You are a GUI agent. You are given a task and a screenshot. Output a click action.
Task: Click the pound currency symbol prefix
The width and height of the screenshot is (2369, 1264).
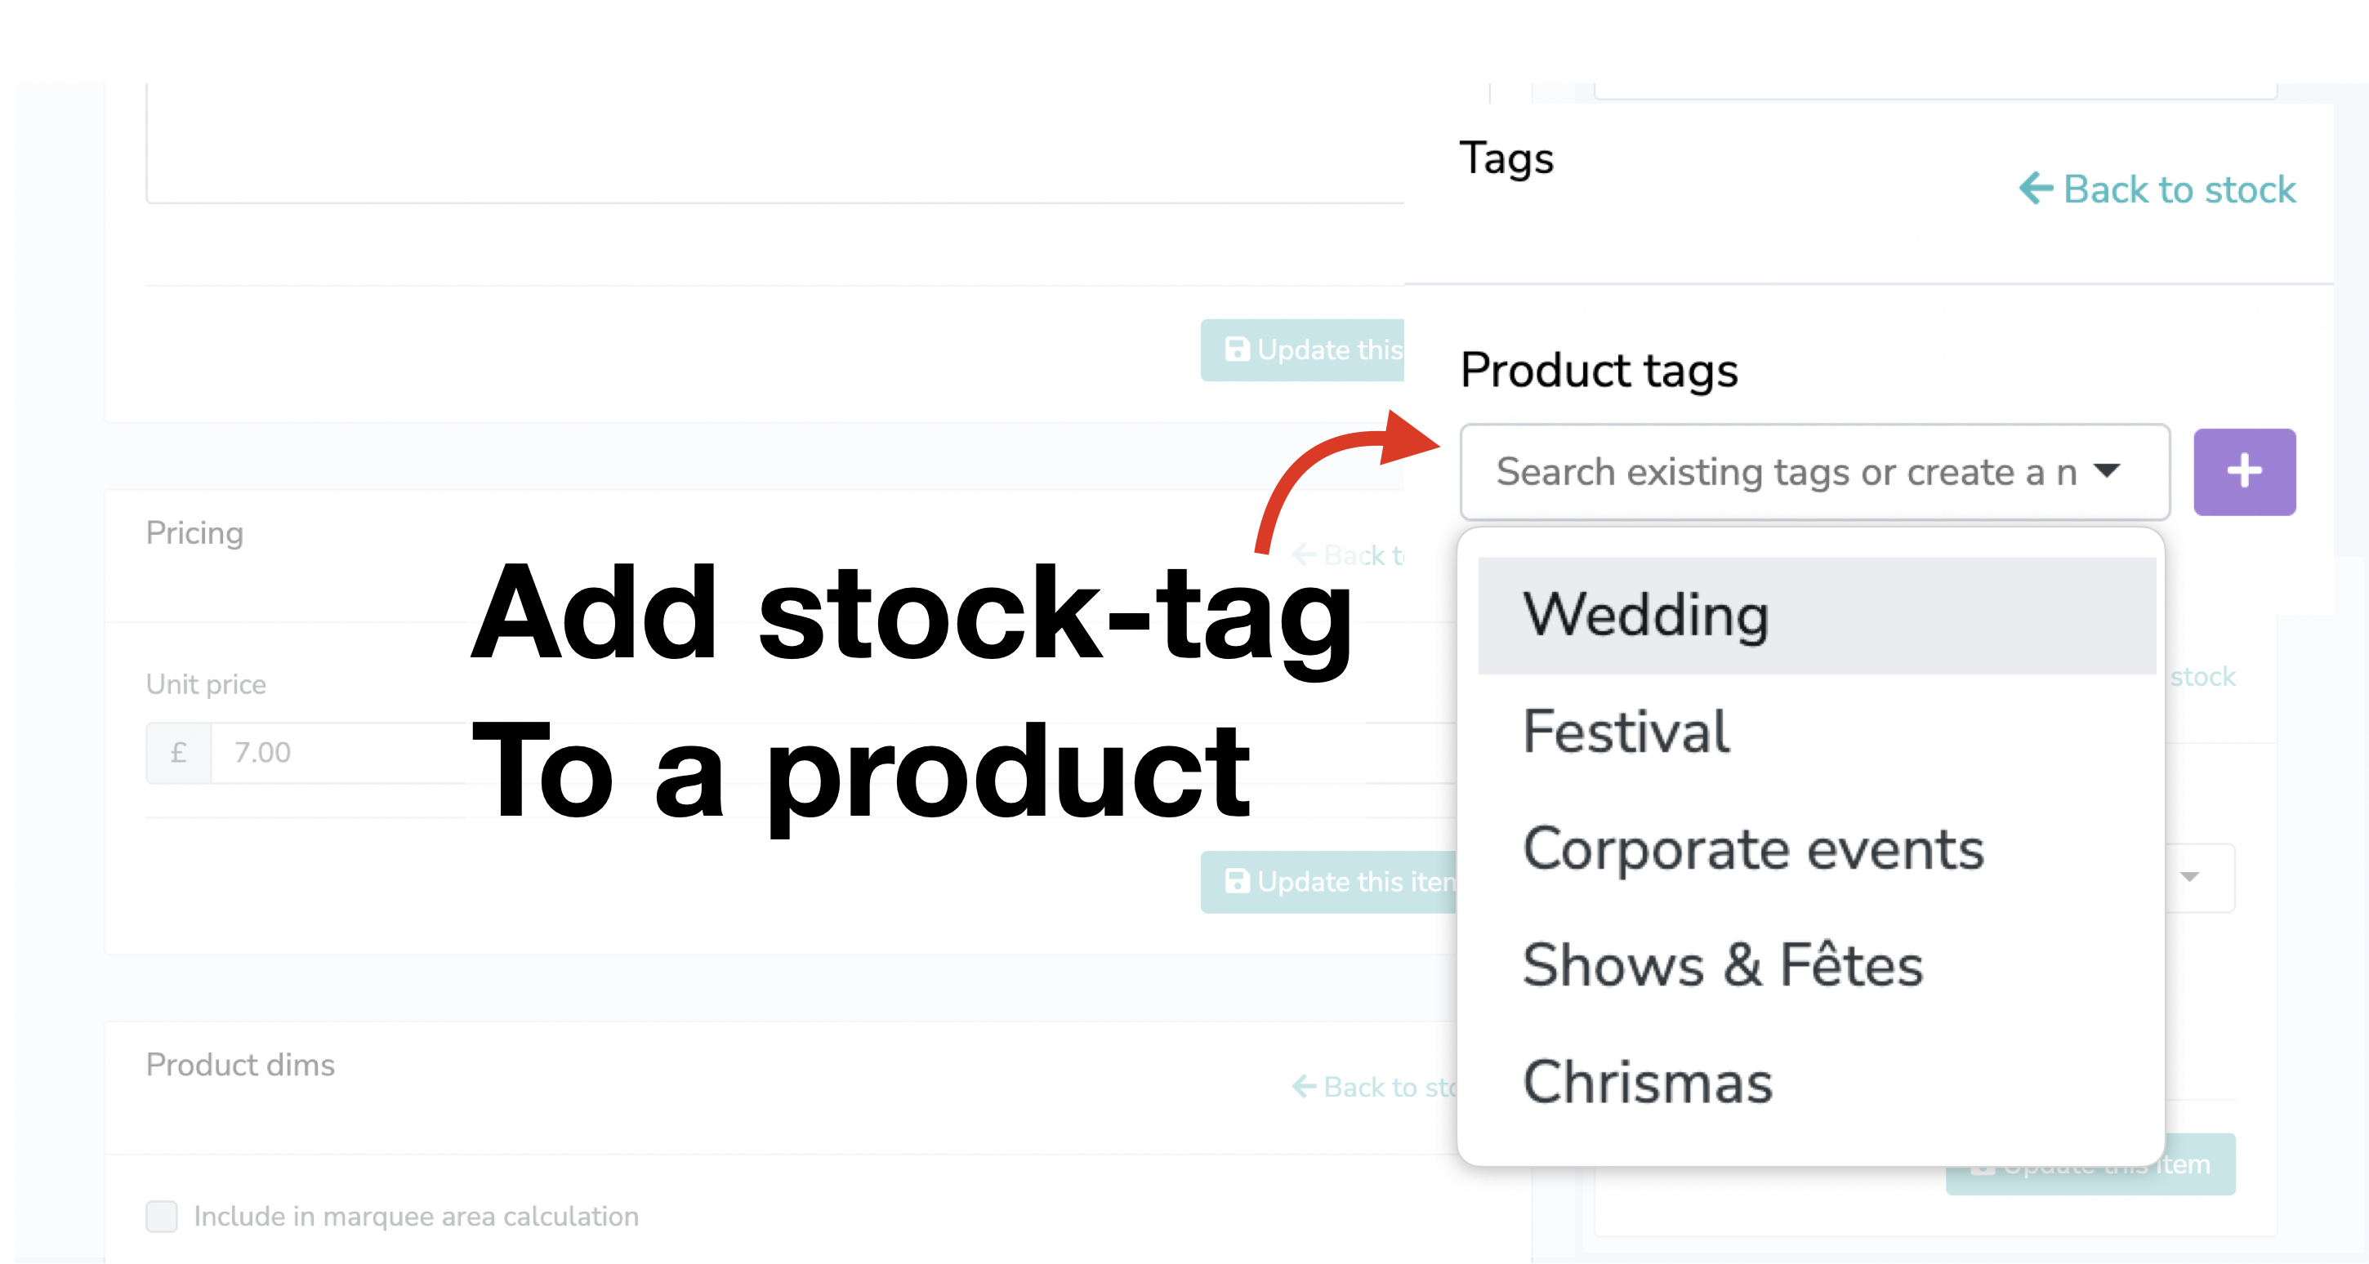click(178, 753)
